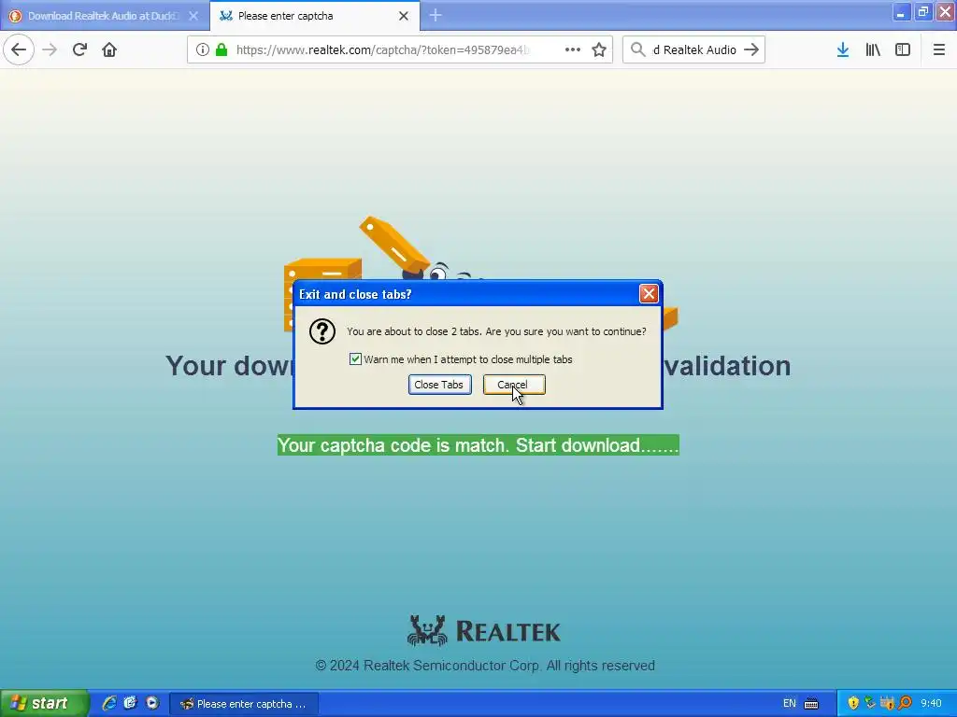Screen dimensions: 957x717
Task: Go back with the back arrow
Action: coord(19,49)
